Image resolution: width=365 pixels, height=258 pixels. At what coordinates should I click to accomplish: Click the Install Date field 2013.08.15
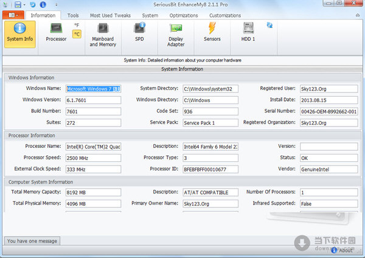tap(329, 100)
